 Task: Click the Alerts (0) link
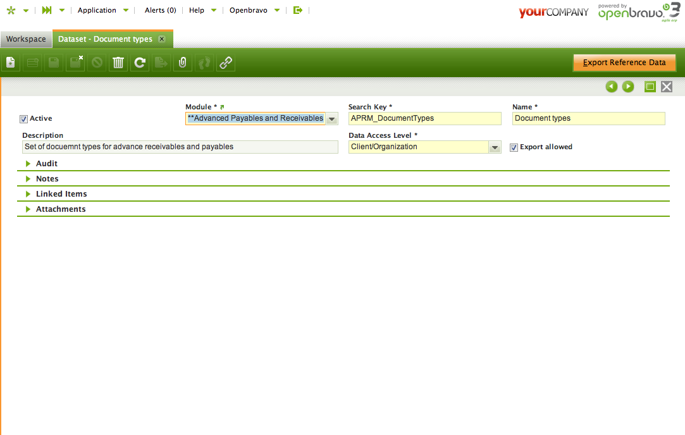[x=160, y=10]
